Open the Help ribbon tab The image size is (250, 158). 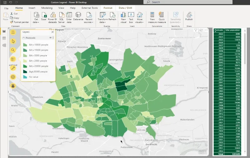(x=73, y=8)
